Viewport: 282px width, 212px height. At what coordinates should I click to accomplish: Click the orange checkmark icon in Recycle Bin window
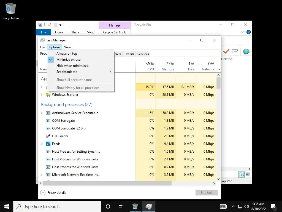[x=226, y=51]
